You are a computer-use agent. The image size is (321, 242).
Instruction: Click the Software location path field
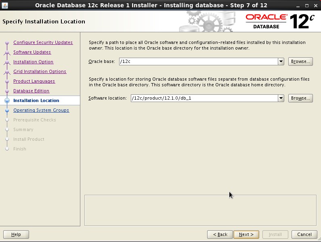(204, 98)
